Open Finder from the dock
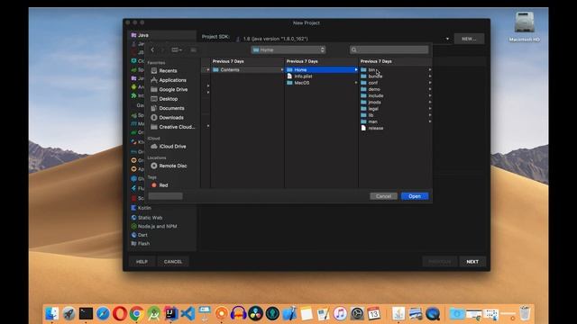This screenshot has width=577, height=324. (52, 314)
